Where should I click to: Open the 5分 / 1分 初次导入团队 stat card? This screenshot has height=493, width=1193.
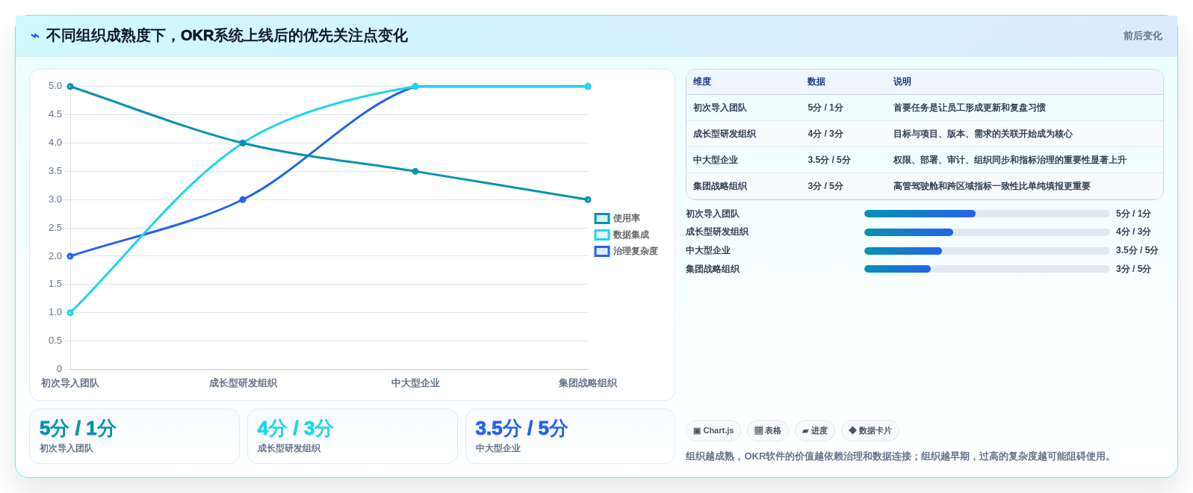[134, 436]
